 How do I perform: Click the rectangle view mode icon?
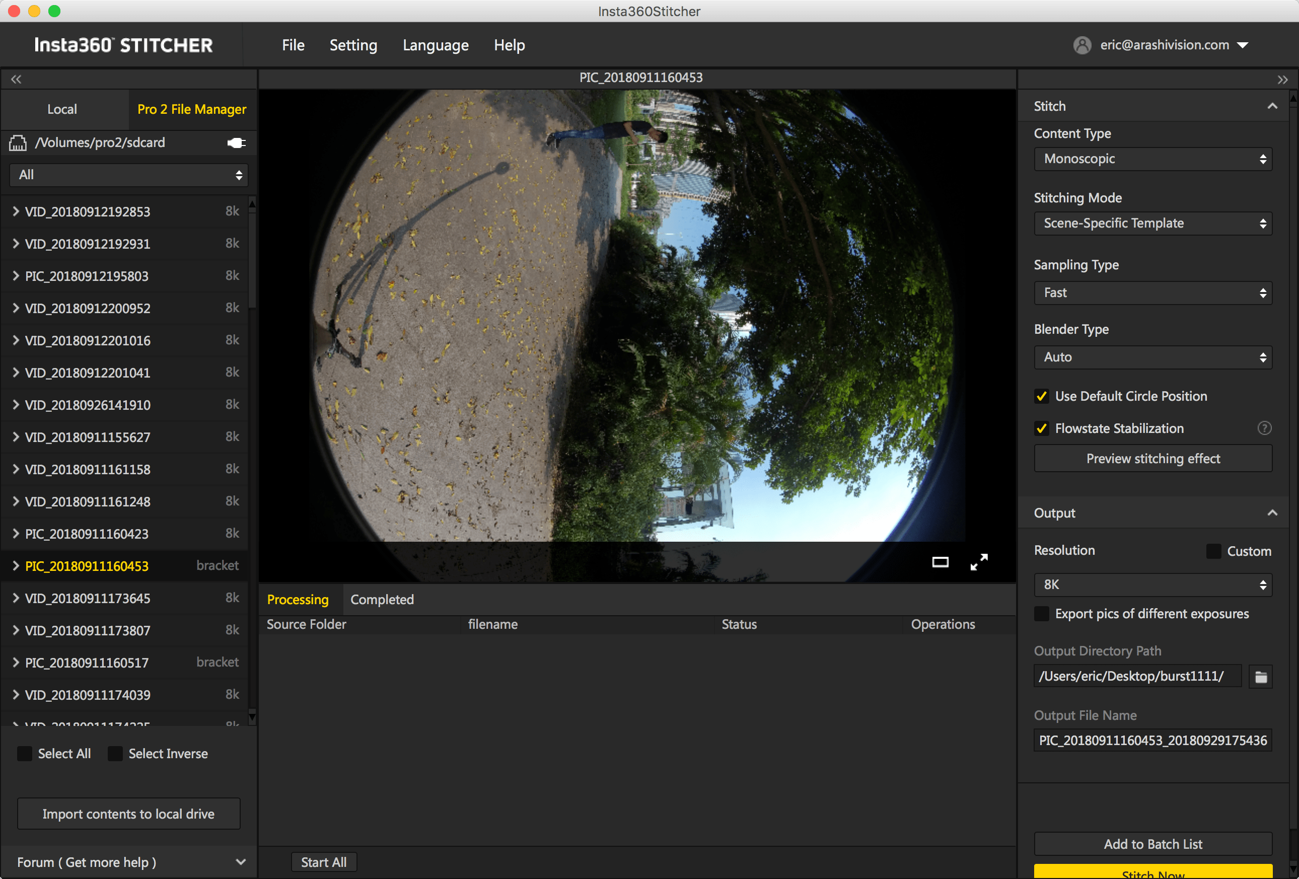pos(940,562)
